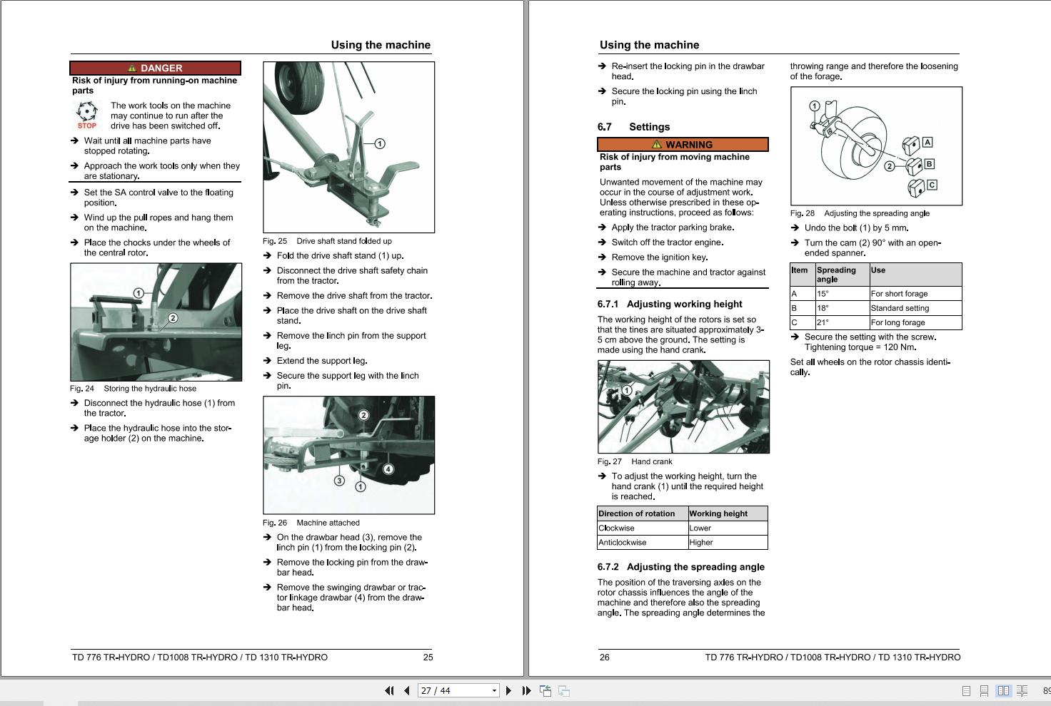Viewport: 1051px width, 706px height.
Task: Click the Fig. 24 hydraulic hose image
Action: [x=156, y=322]
